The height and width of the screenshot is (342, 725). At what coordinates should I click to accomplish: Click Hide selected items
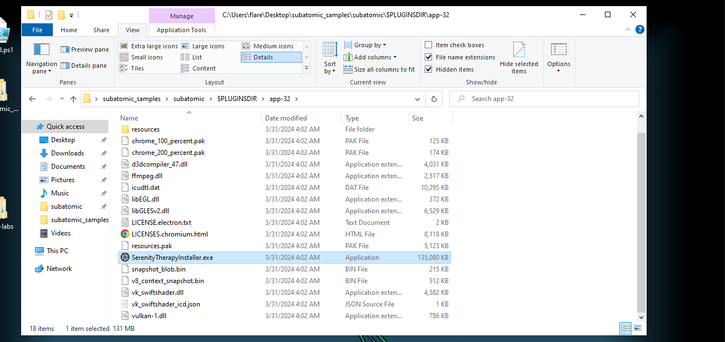pyautogui.click(x=519, y=58)
